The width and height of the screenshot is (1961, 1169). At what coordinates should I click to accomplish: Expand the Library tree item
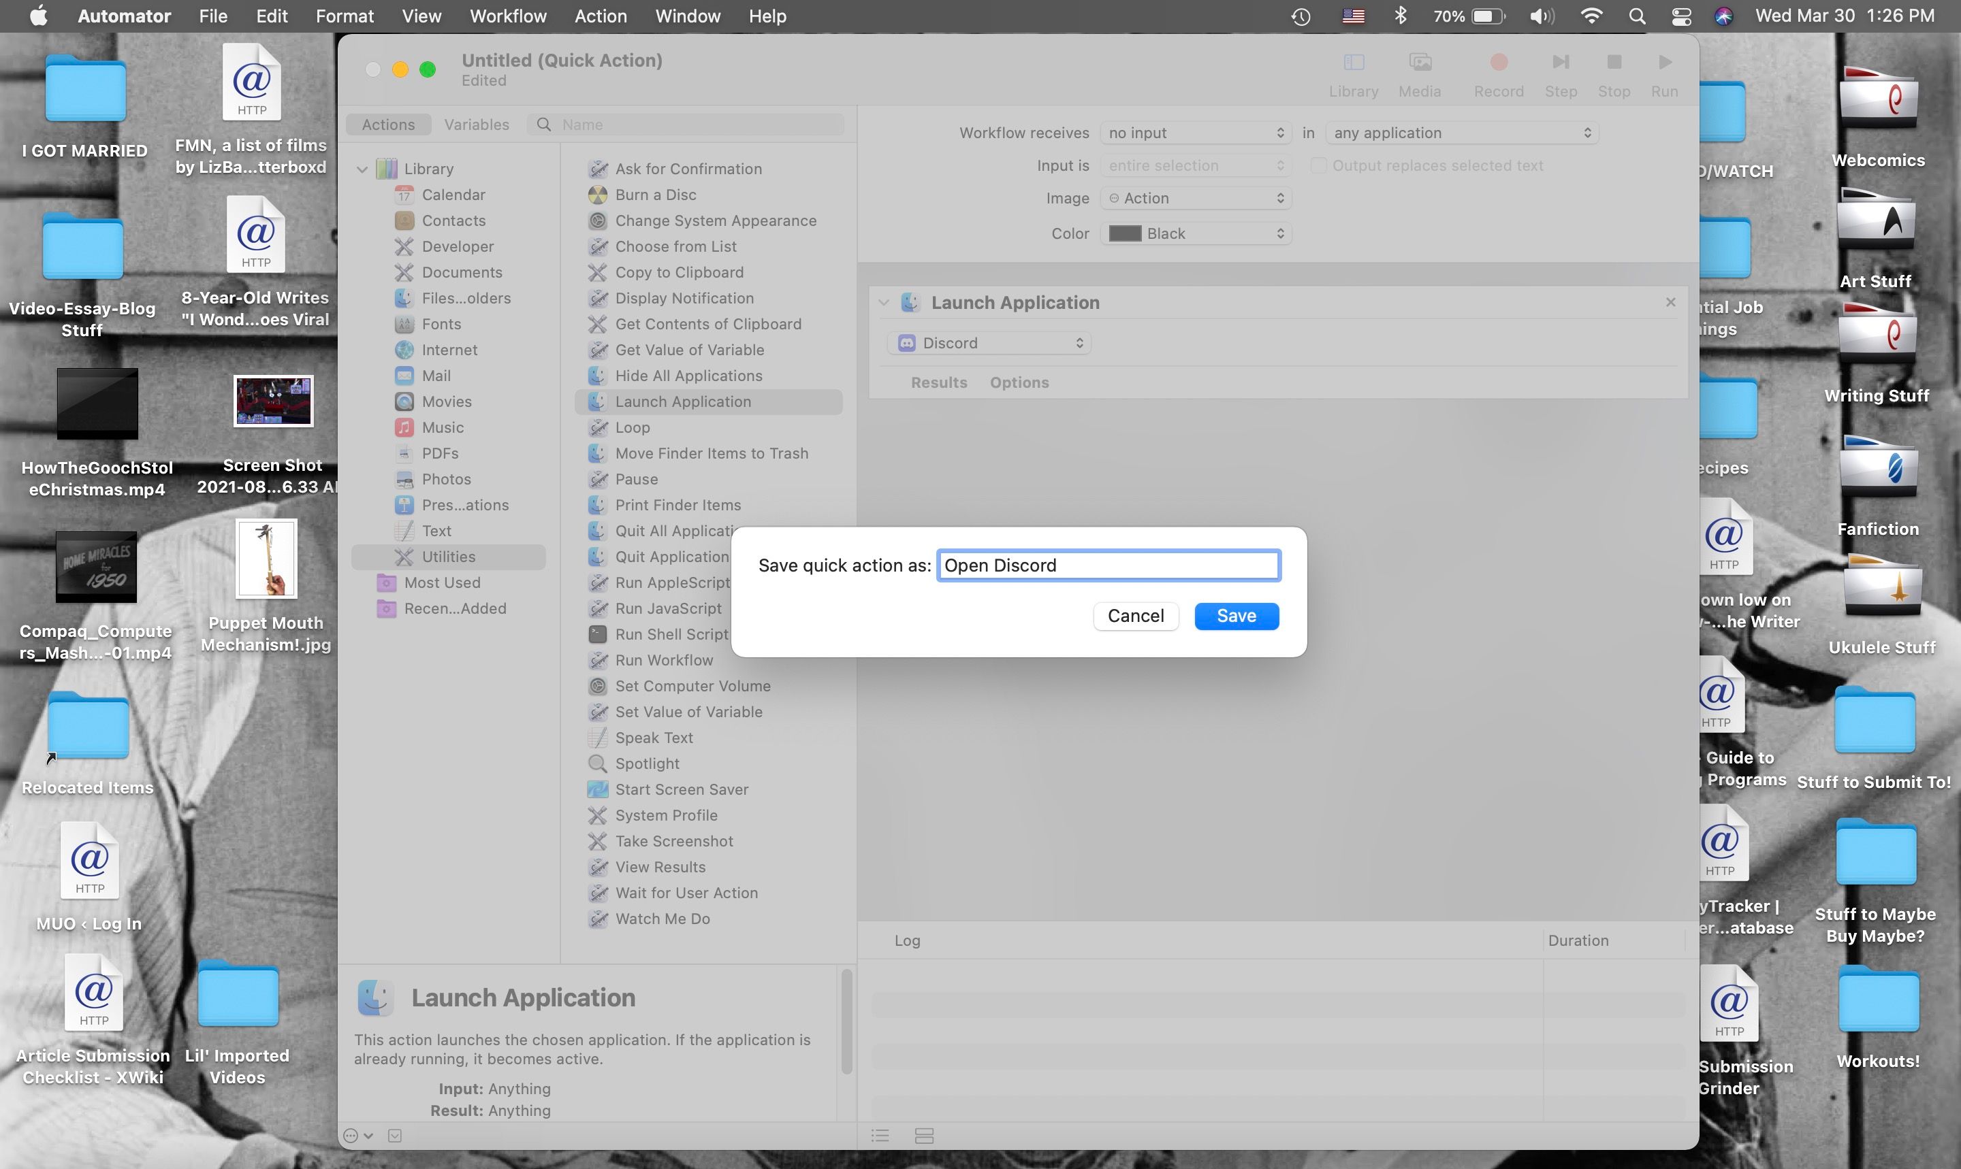365,168
